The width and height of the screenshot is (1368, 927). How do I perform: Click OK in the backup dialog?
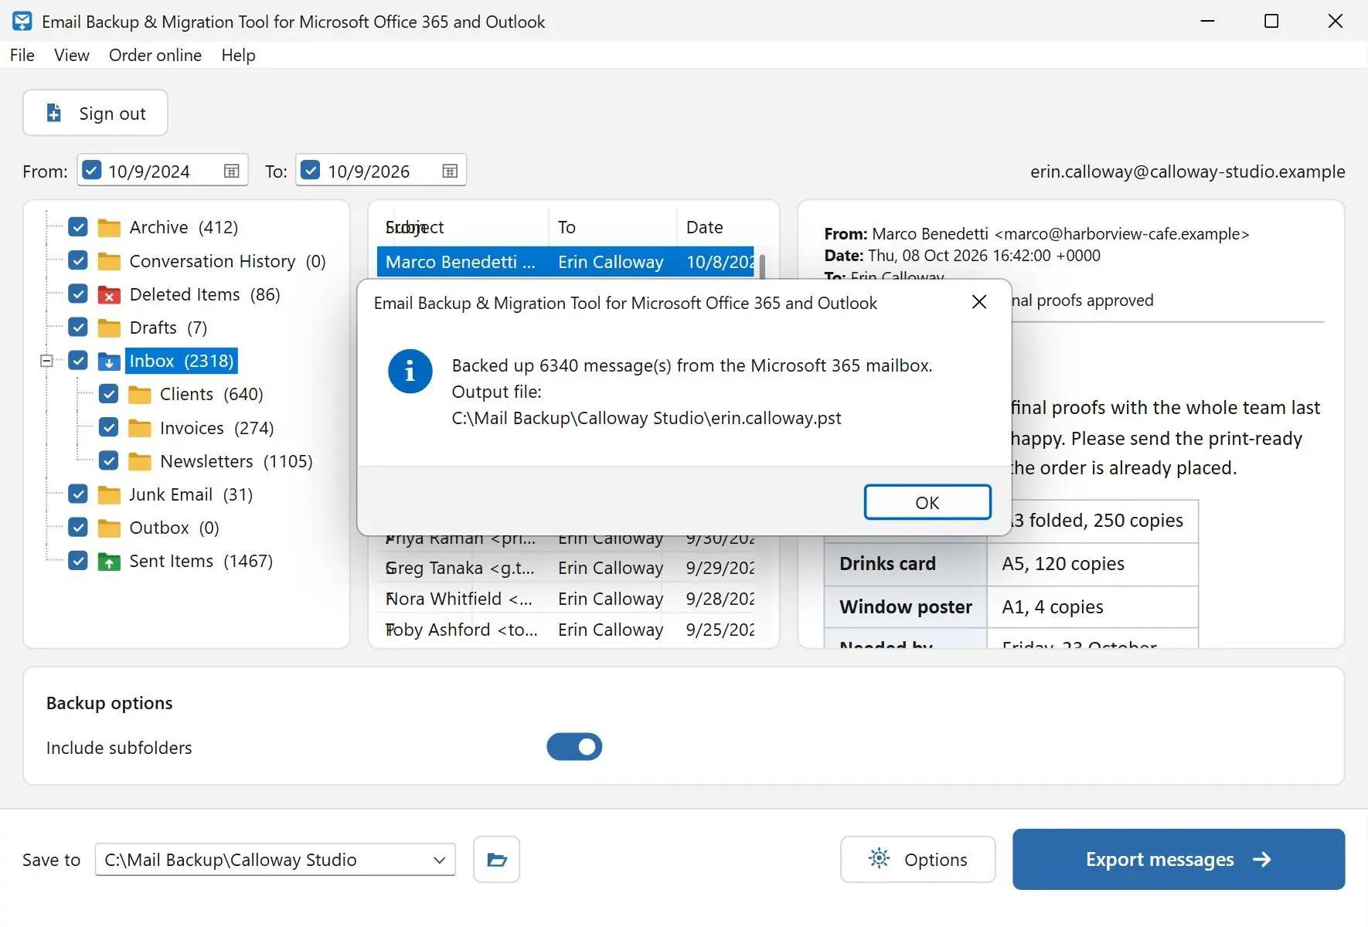(x=927, y=503)
